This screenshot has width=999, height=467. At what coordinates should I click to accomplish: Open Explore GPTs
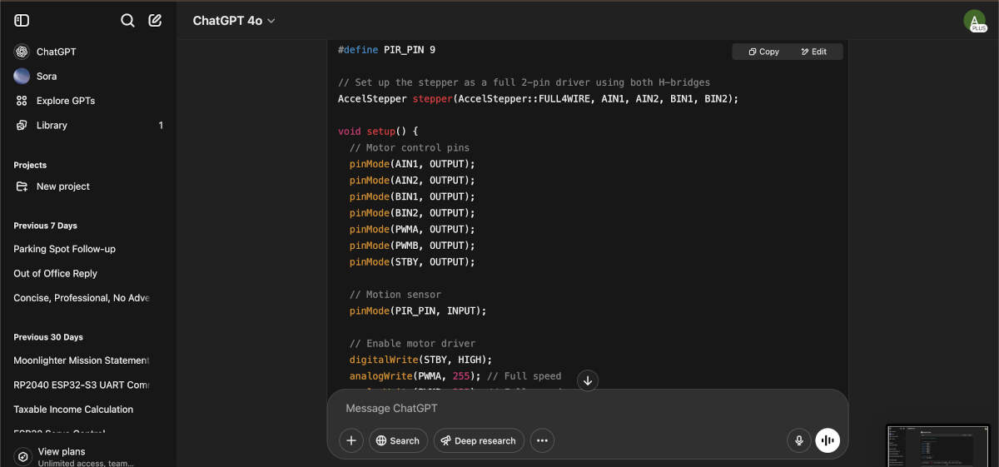[x=88, y=101]
